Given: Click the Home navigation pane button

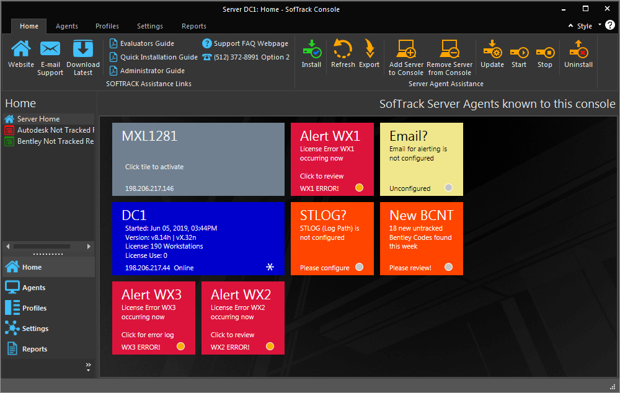Looking at the screenshot, I should pyautogui.click(x=48, y=267).
